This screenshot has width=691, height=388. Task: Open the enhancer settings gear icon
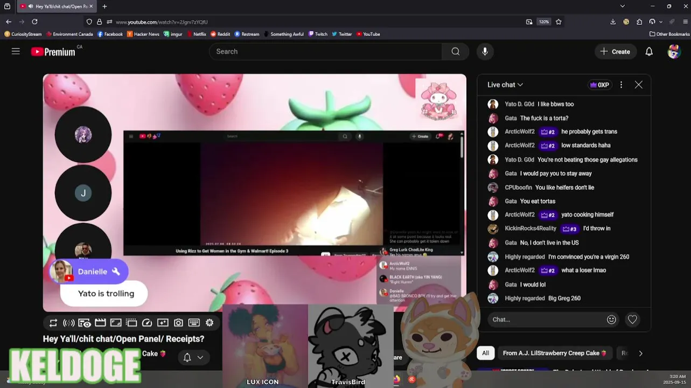pos(210,323)
